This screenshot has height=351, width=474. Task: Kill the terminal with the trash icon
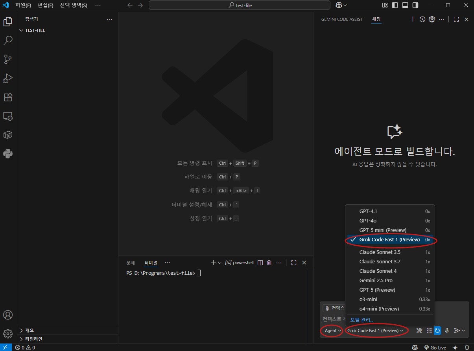[269, 263]
